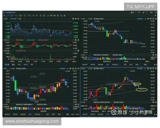This screenshot has width=160, height=128.
Task: Toggle the right sidebar panel icon
Action: [155, 13]
